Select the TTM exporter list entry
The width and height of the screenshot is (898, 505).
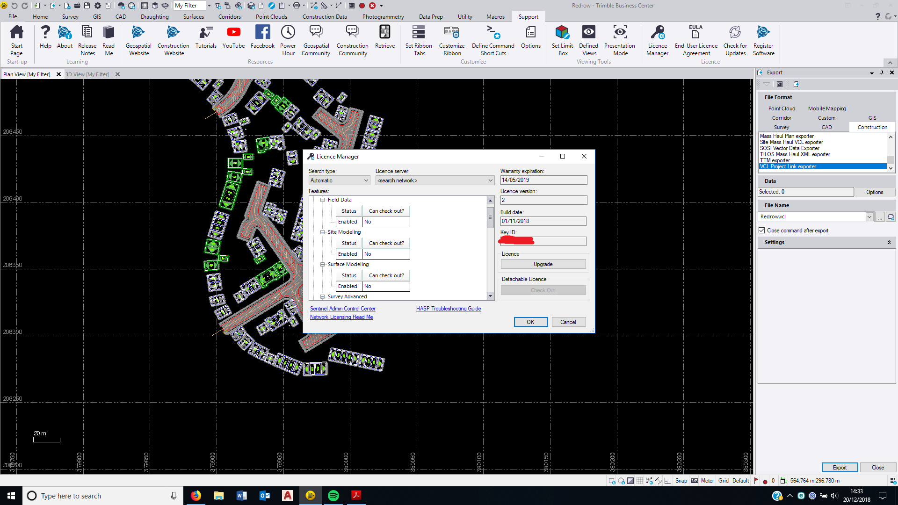[x=775, y=160]
